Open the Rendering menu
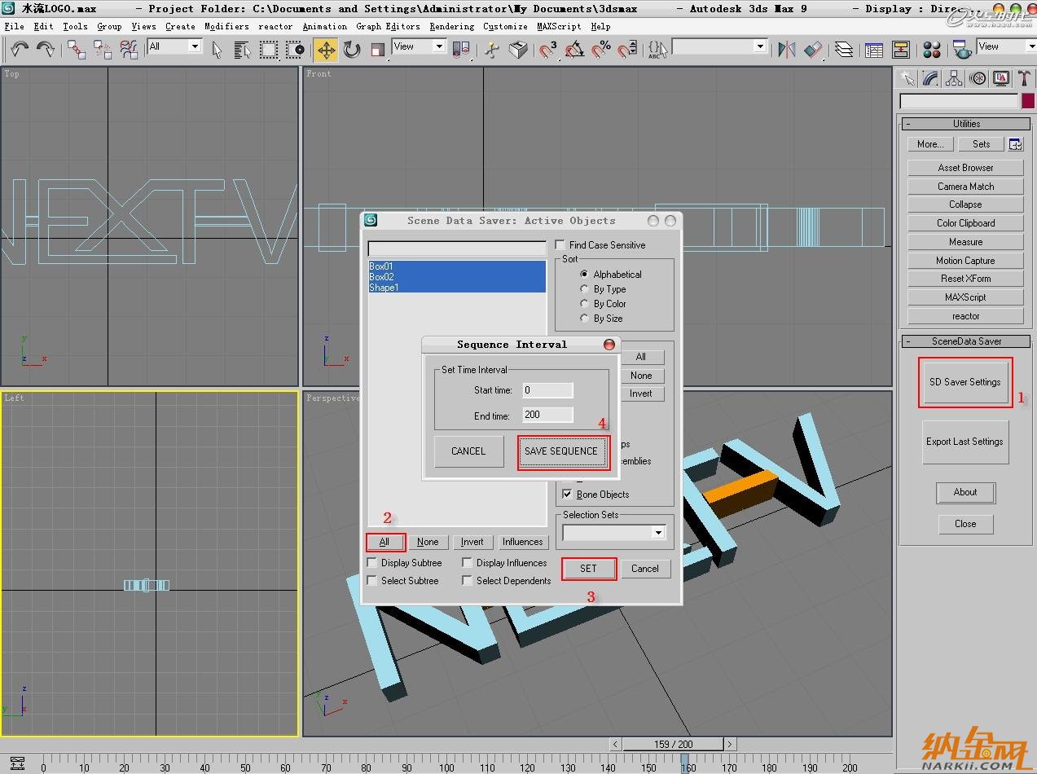The image size is (1037, 774). 451,26
